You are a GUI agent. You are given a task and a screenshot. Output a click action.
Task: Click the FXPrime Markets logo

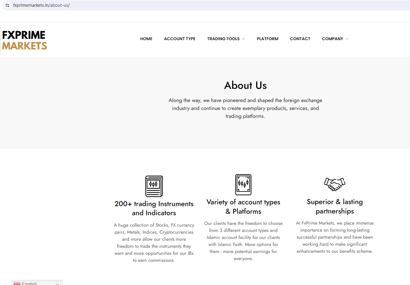(x=24, y=40)
